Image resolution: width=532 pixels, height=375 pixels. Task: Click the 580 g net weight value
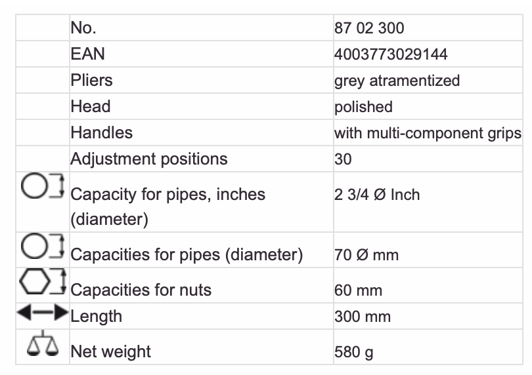[354, 352]
